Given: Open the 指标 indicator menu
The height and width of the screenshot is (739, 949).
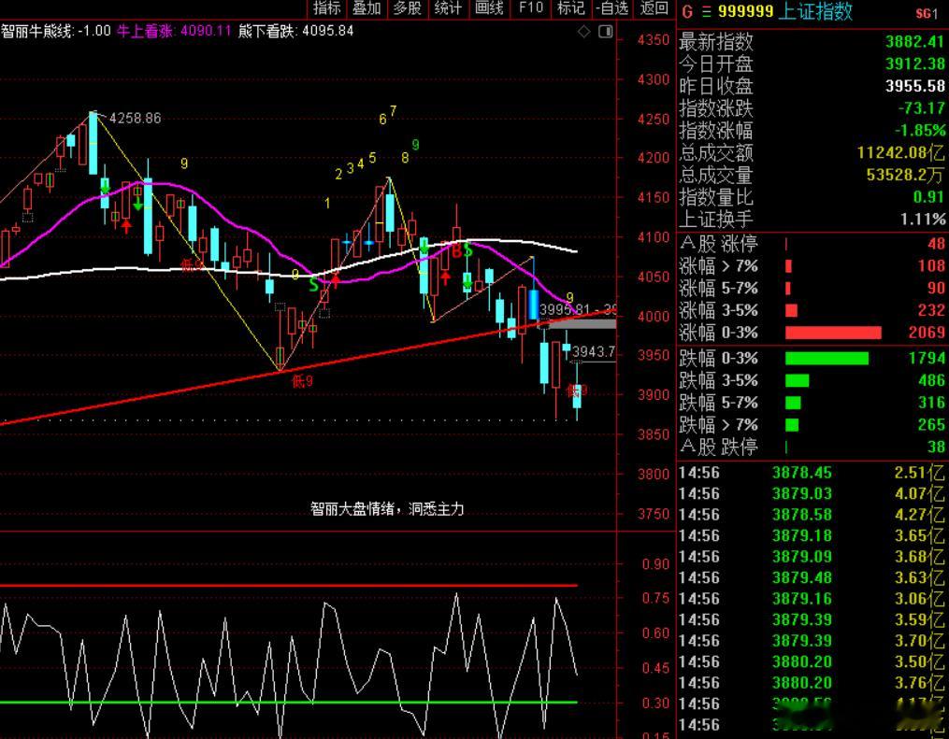Looking at the screenshot, I should (327, 7).
